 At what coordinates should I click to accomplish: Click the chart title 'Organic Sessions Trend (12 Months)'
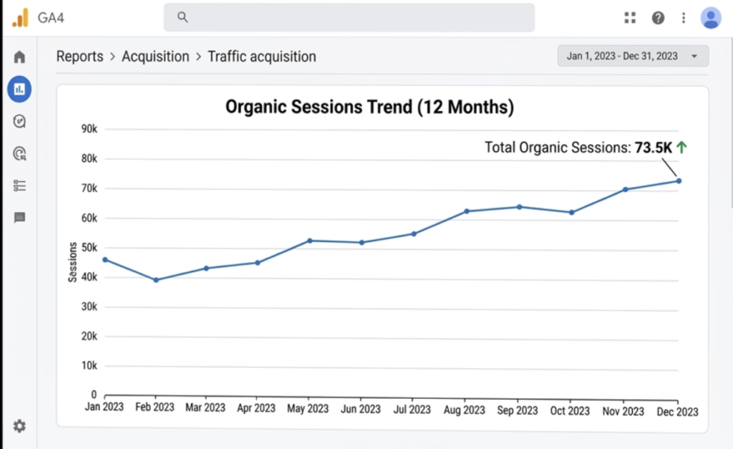[369, 107]
